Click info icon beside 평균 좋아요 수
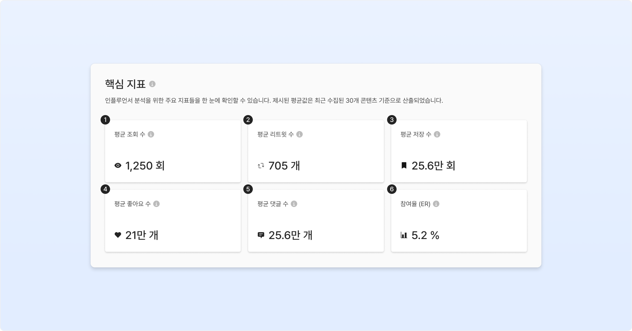 156,204
